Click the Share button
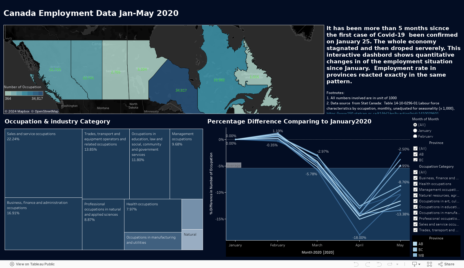 (x=446, y=264)
